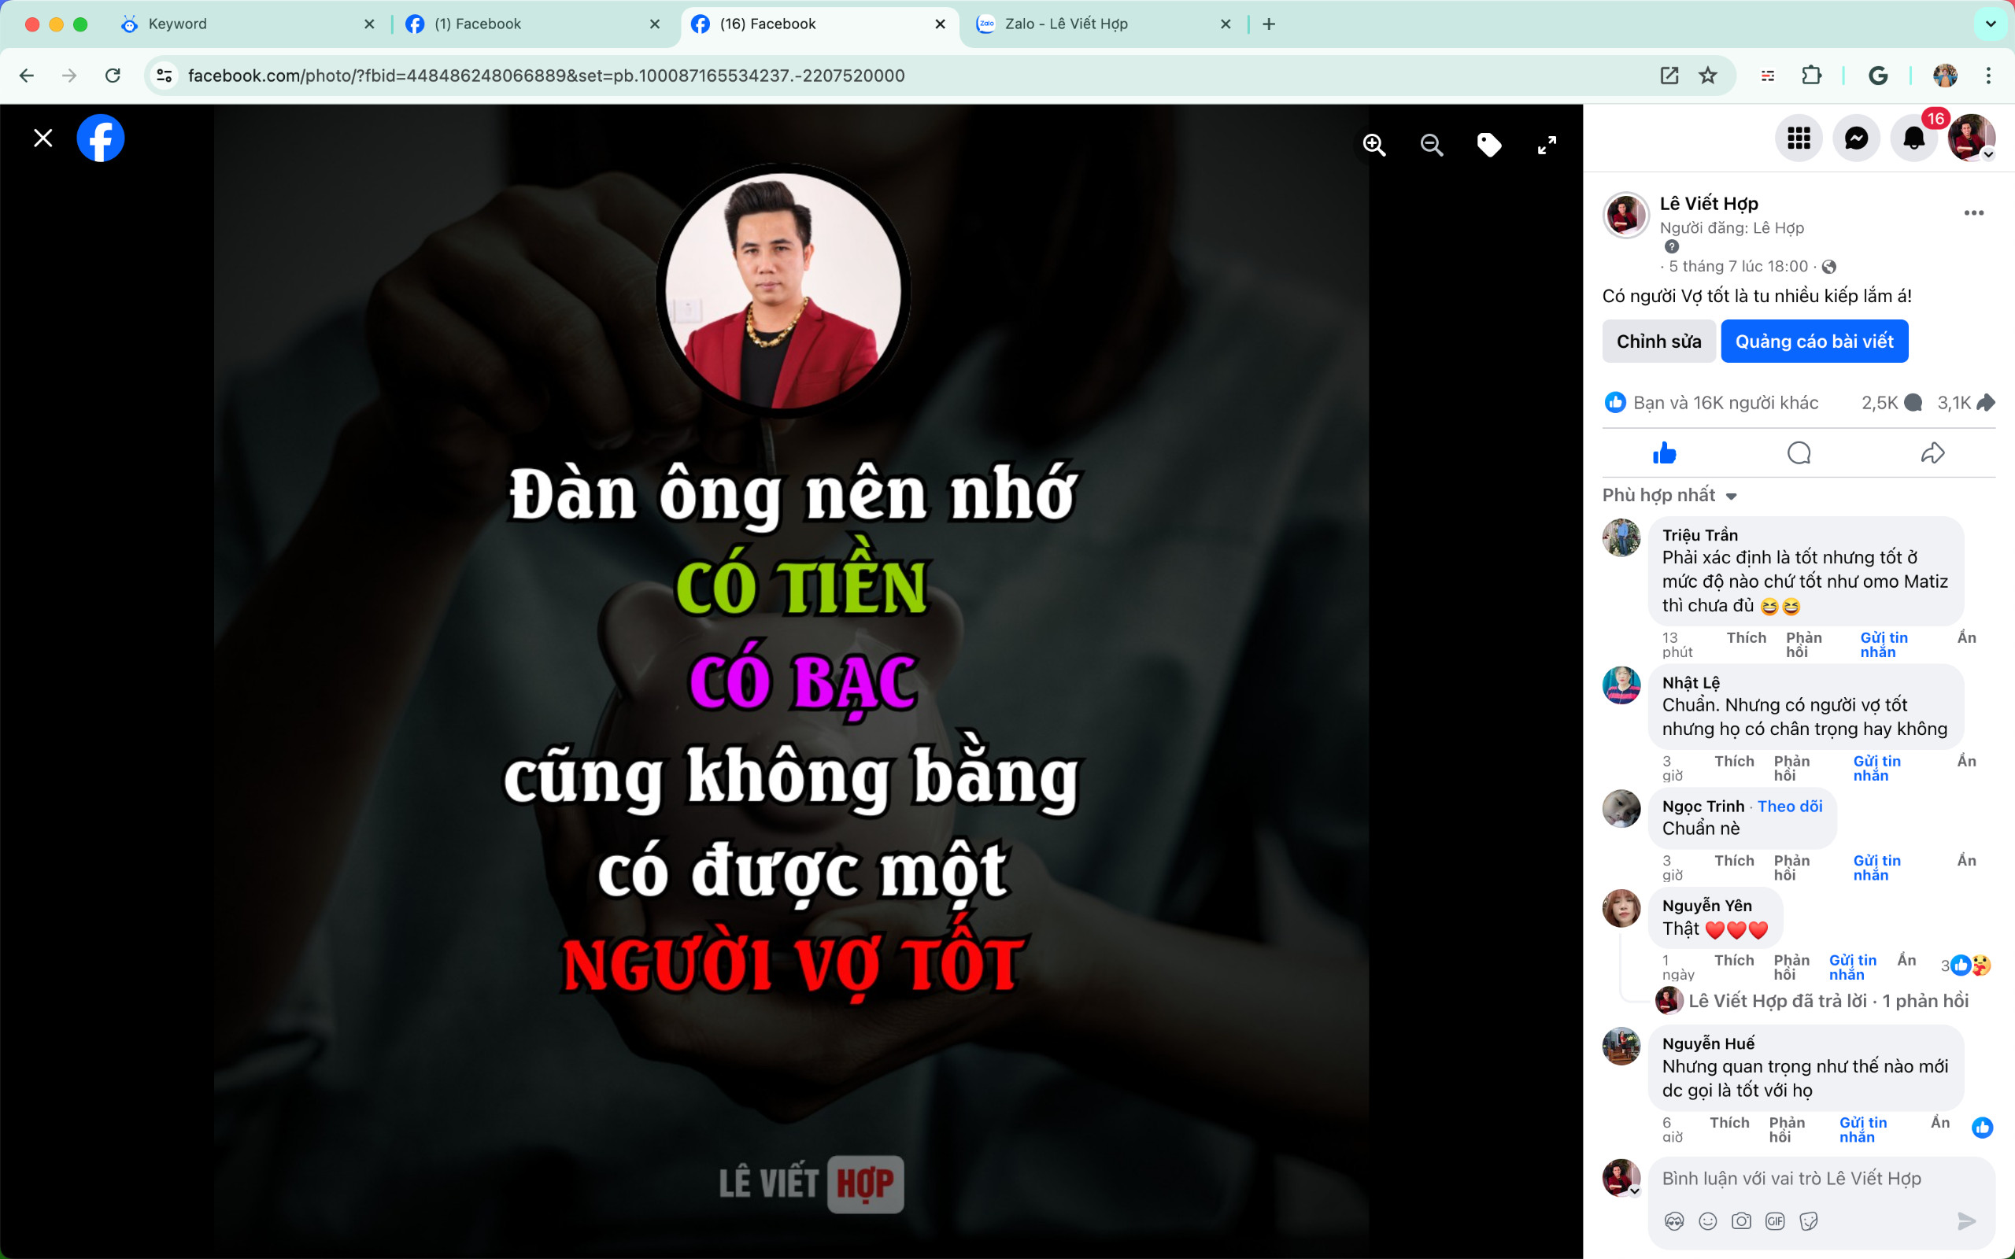Zoom out of the photo
The width and height of the screenshot is (2015, 1259).
(1431, 145)
